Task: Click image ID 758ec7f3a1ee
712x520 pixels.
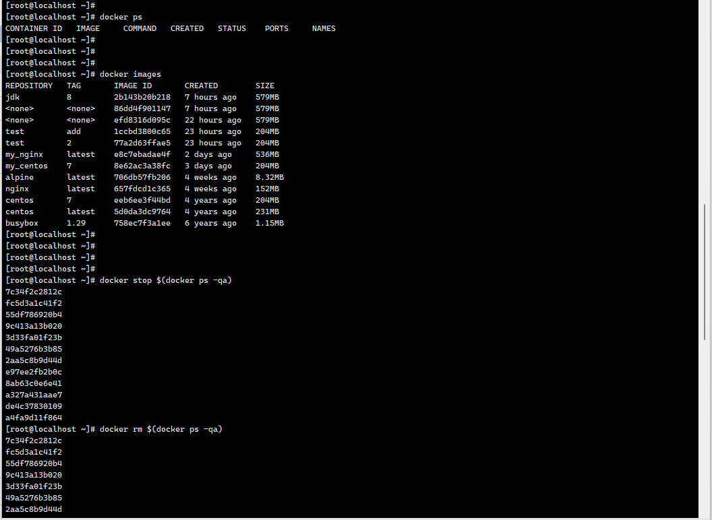Action: pyautogui.click(x=142, y=223)
